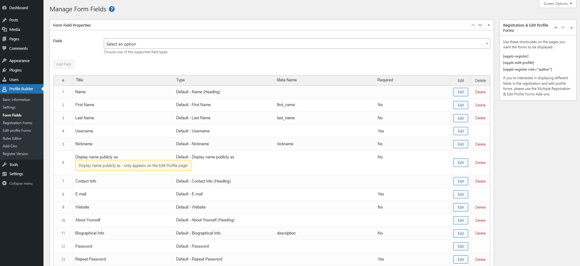Click the Dashboard gauge icon
Viewport: 580px width, 266px height.
tap(4, 8)
